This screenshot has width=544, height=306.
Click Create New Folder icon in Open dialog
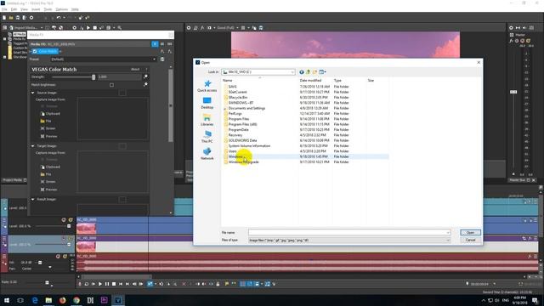[x=314, y=72]
